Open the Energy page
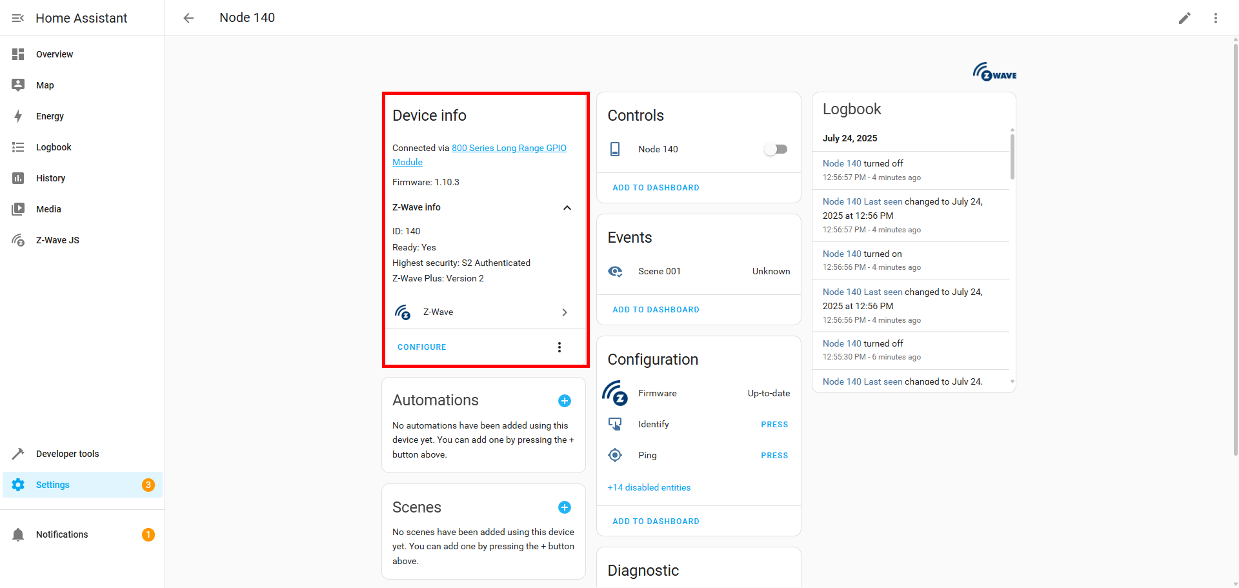Image resolution: width=1239 pixels, height=588 pixels. pyautogui.click(x=83, y=116)
